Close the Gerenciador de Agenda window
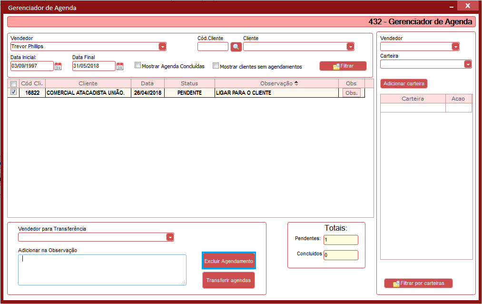 pos(468,6)
